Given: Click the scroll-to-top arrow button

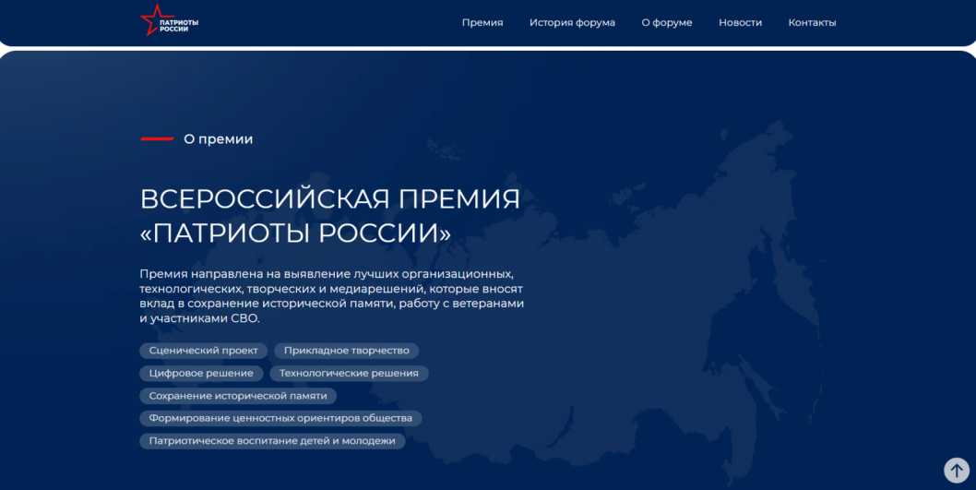Looking at the screenshot, I should [956, 470].
